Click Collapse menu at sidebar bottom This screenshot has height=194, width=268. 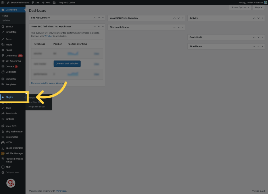coord(13,173)
